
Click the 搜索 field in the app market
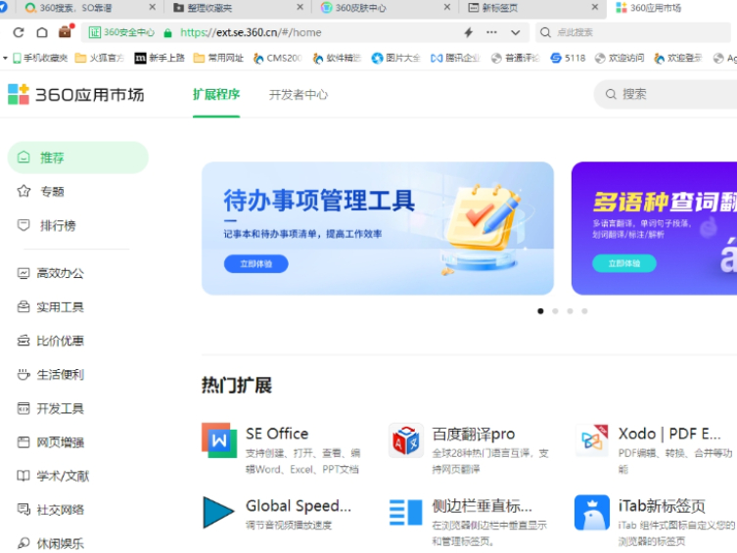[666, 94]
